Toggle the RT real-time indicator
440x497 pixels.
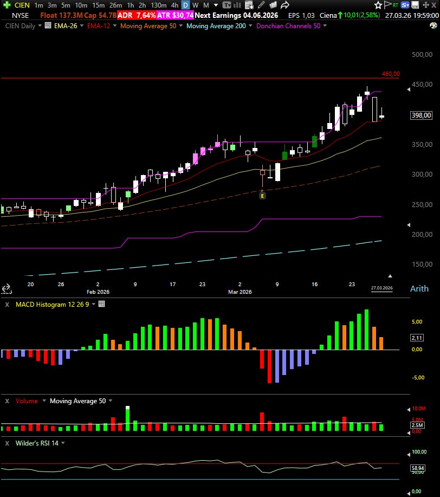pyautogui.click(x=396, y=5)
